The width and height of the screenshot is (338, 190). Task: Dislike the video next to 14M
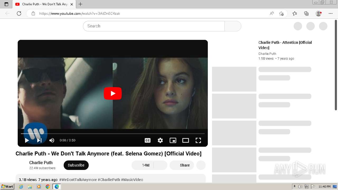(x=160, y=165)
